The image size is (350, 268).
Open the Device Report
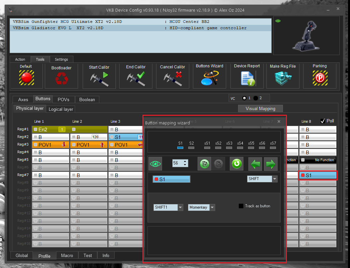pos(247,79)
